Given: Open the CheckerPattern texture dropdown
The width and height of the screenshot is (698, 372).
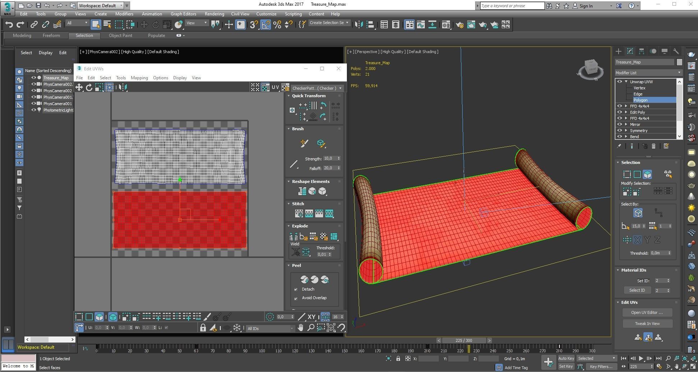Looking at the screenshot, I should pyautogui.click(x=317, y=88).
